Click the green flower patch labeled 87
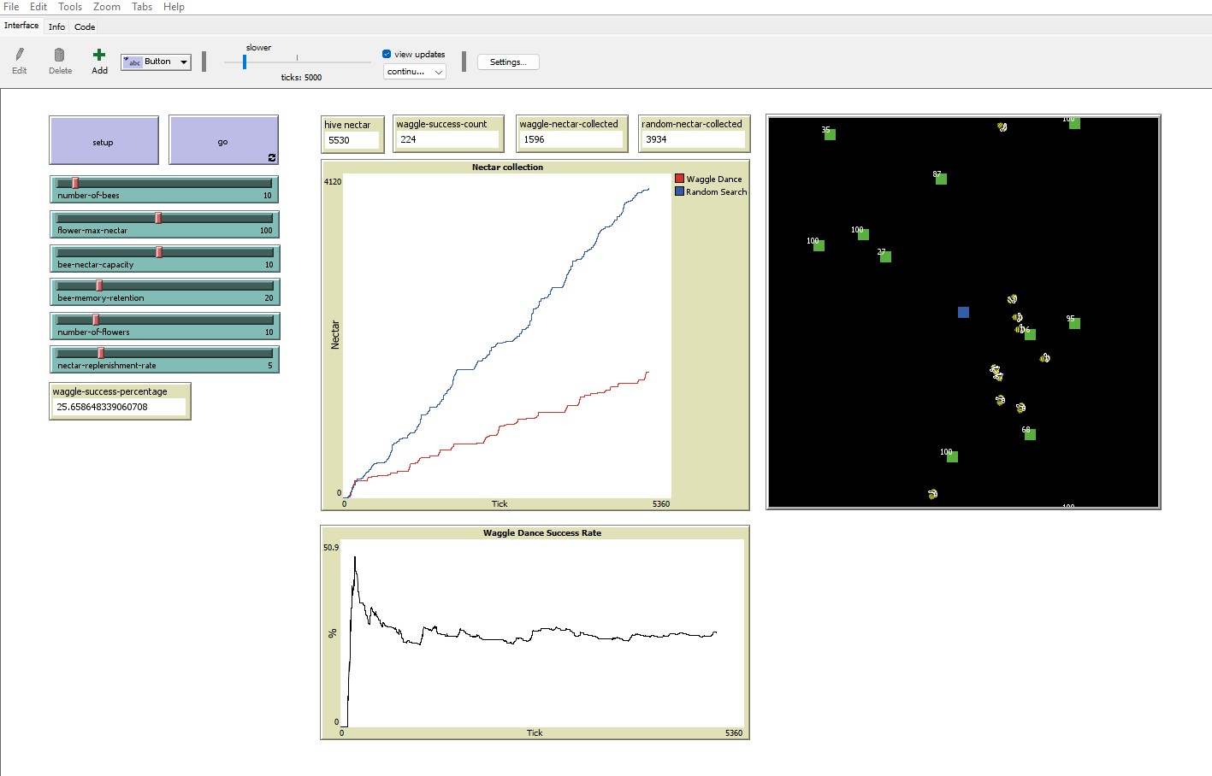Screen dimensions: 1212x776 click(941, 179)
